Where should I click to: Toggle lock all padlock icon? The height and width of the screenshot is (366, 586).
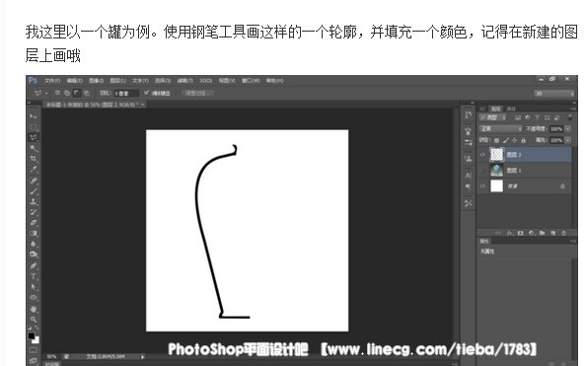[x=524, y=140]
